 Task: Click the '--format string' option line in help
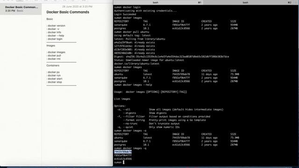click(164, 120)
